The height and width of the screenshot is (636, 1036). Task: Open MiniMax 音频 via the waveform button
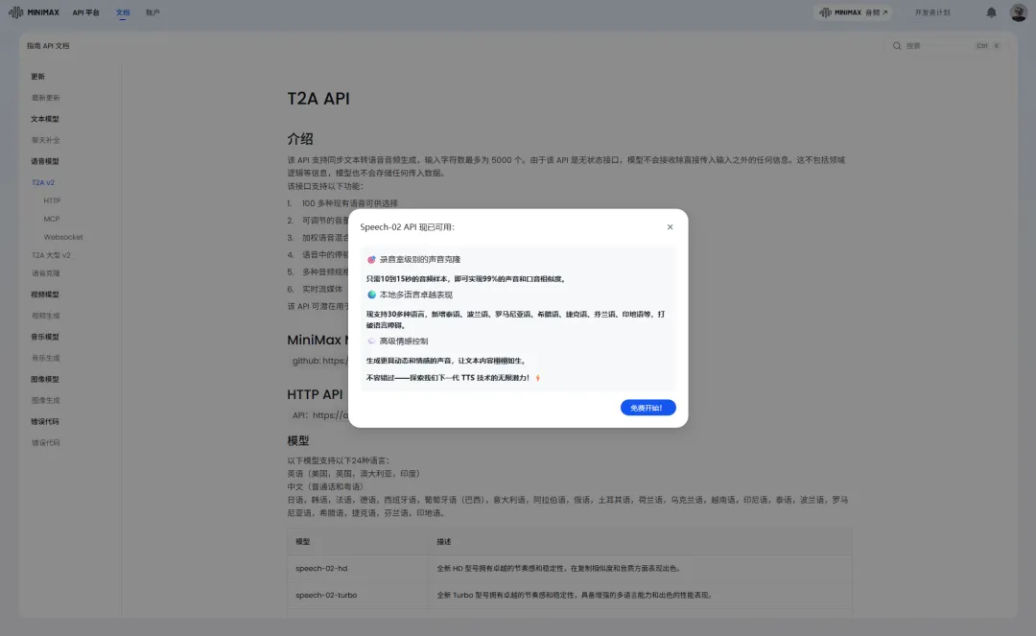pos(849,12)
